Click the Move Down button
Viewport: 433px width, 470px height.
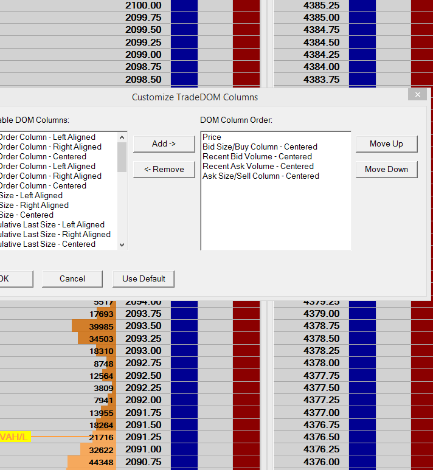[387, 170]
